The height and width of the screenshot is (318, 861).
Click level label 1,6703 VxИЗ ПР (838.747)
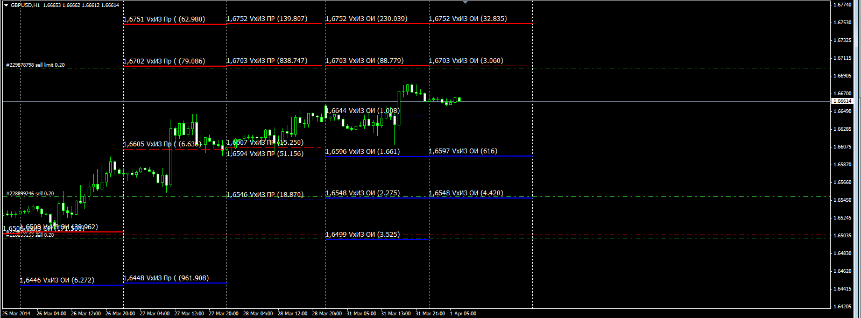267,61
